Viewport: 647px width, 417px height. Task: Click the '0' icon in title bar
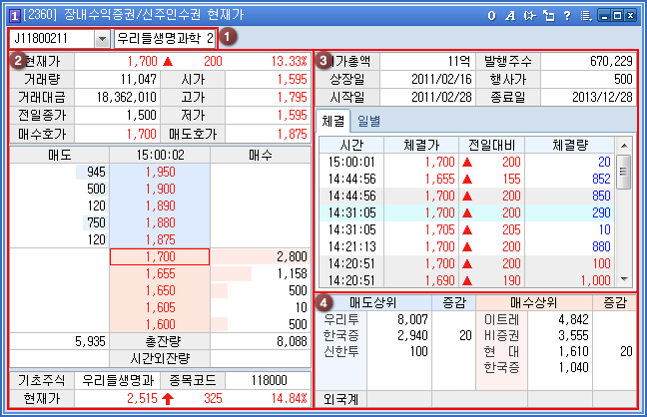pyautogui.click(x=492, y=16)
